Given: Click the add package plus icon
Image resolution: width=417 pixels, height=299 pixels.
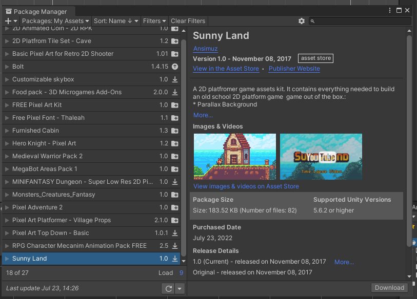Looking at the screenshot, I should pyautogui.click(x=8, y=21).
